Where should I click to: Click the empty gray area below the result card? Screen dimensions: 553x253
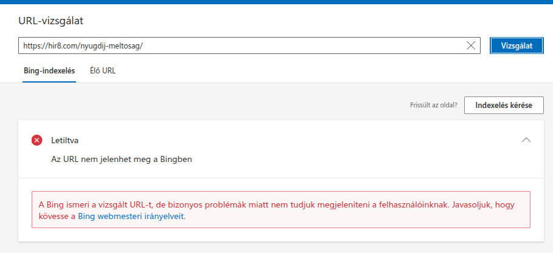[276, 248]
